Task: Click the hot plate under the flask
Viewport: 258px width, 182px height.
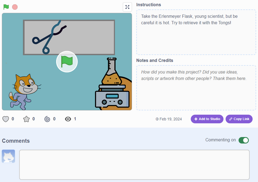Action: pyautogui.click(x=112, y=96)
